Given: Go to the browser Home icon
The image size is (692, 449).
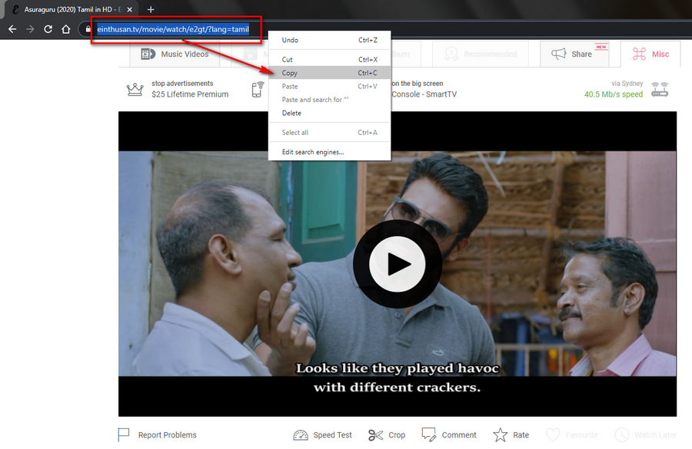Looking at the screenshot, I should click(x=66, y=29).
